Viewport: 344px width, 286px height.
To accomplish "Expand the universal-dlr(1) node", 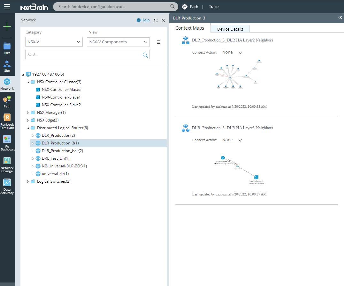I will click(x=33, y=174).
